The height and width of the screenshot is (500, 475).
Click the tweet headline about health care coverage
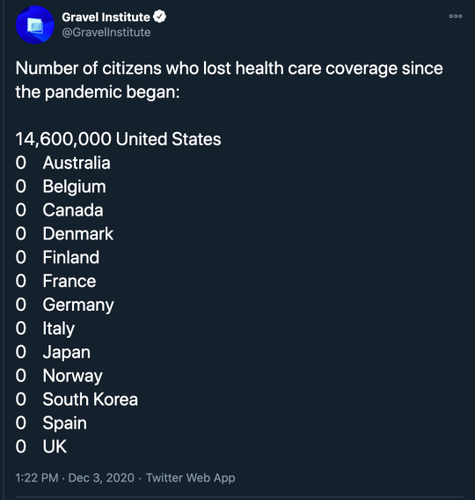229,80
